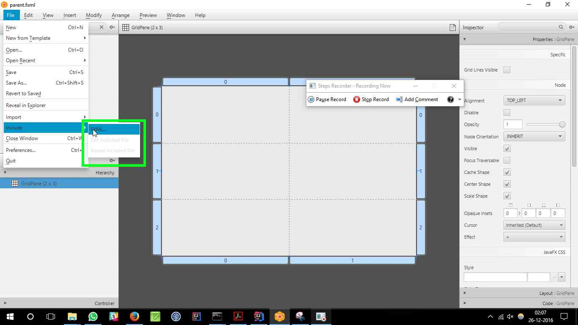Select row 2 header left of grid
This screenshot has height=325, width=578.
(157, 227)
